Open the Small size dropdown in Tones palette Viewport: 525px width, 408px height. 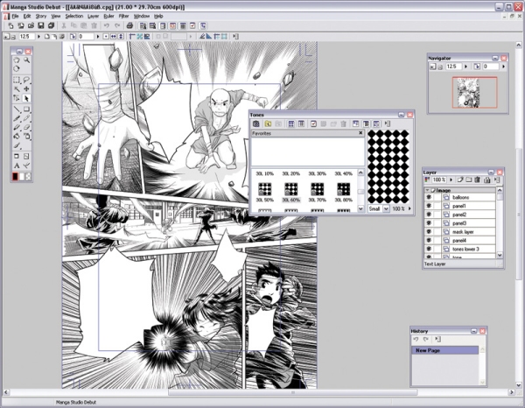coord(386,208)
